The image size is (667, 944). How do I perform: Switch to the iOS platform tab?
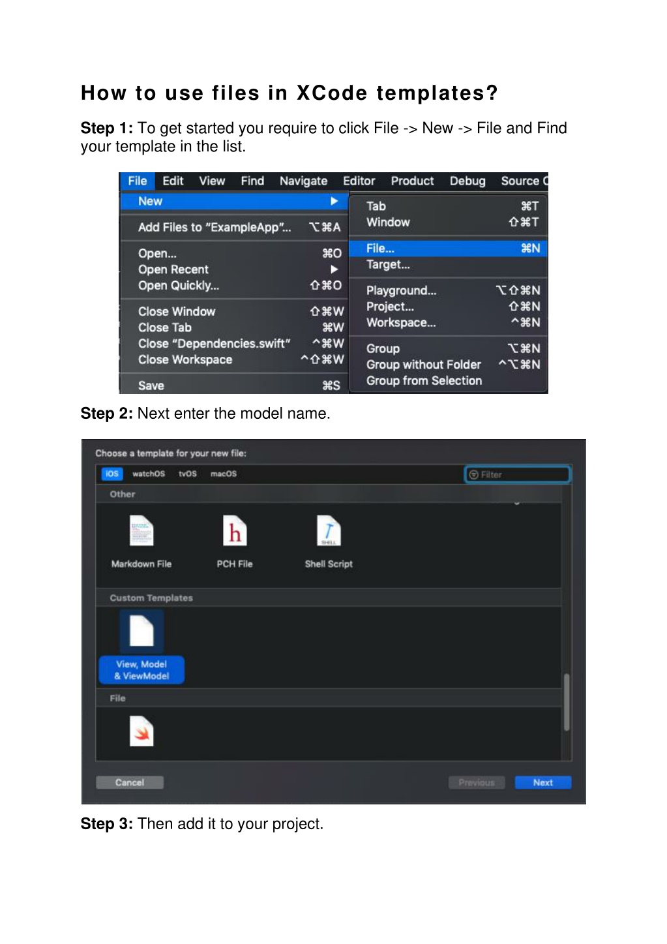pos(112,474)
